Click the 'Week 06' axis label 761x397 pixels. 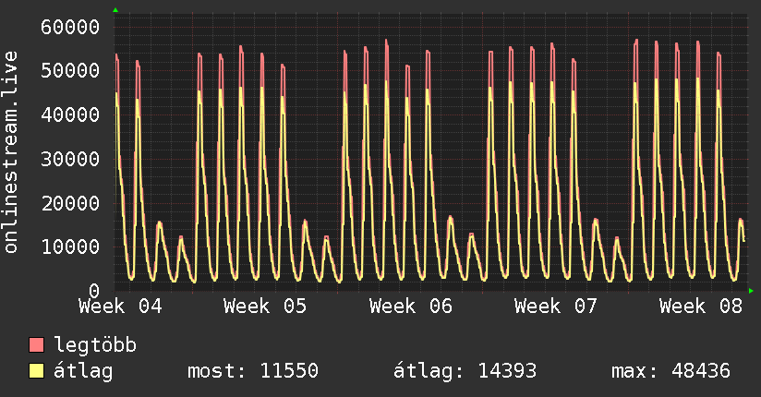pyautogui.click(x=411, y=307)
